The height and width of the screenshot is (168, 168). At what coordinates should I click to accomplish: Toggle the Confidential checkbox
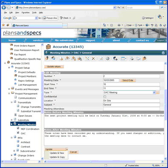click(105, 97)
